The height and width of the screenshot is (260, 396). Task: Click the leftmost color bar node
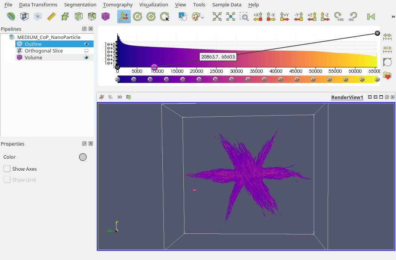click(x=118, y=80)
